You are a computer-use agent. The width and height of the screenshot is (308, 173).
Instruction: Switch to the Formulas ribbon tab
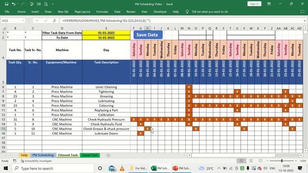(102, 12)
